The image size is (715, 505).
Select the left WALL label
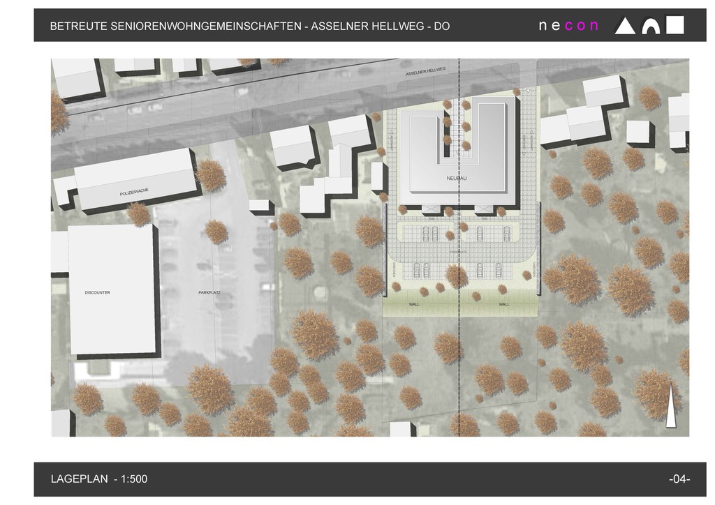point(415,305)
